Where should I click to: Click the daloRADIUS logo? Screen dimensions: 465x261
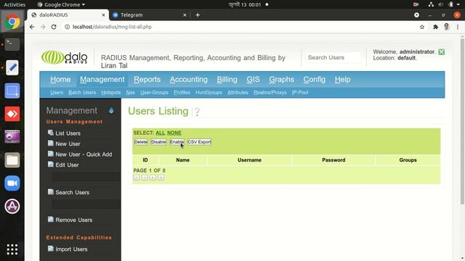click(x=65, y=57)
